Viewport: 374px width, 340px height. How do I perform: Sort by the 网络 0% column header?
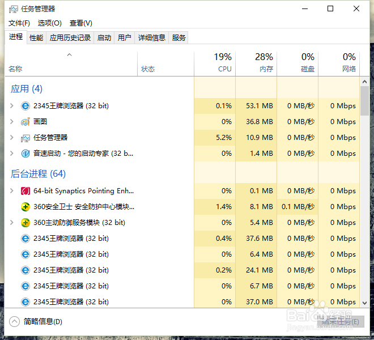point(339,64)
